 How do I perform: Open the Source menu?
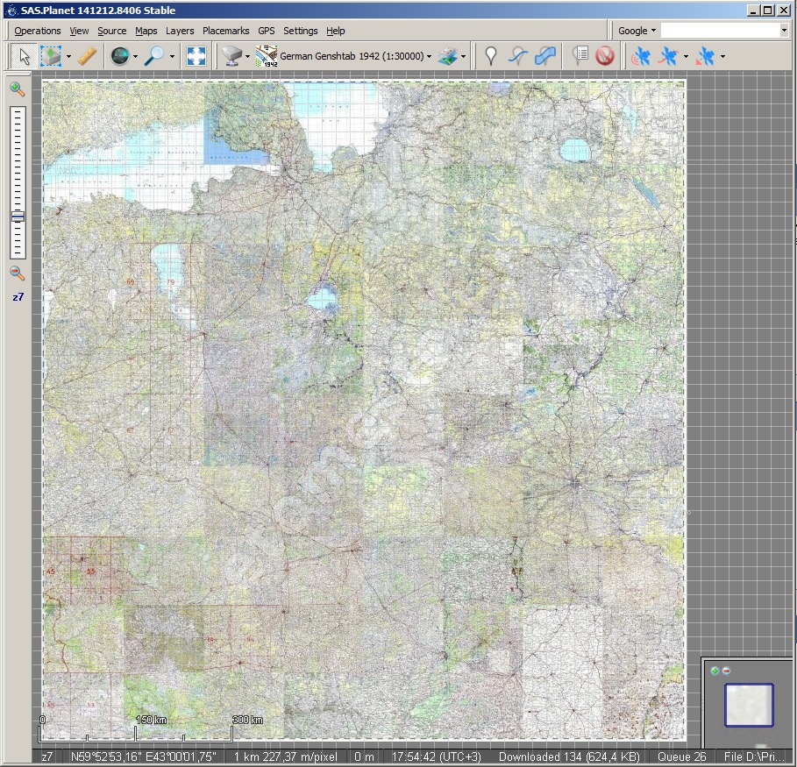coord(112,31)
